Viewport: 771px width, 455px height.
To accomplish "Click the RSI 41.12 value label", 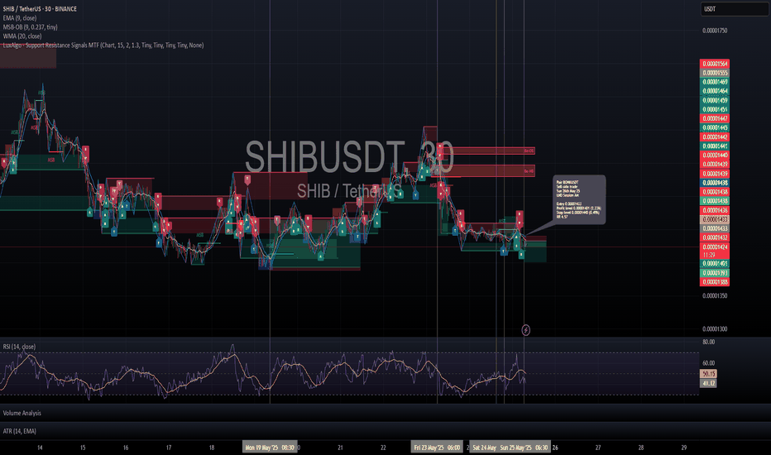I will pos(708,383).
